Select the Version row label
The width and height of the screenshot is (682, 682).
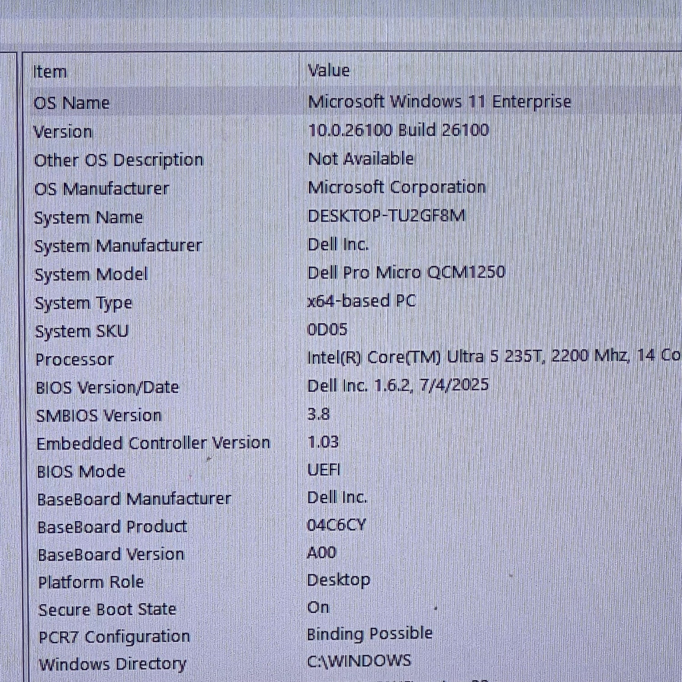pos(63,132)
